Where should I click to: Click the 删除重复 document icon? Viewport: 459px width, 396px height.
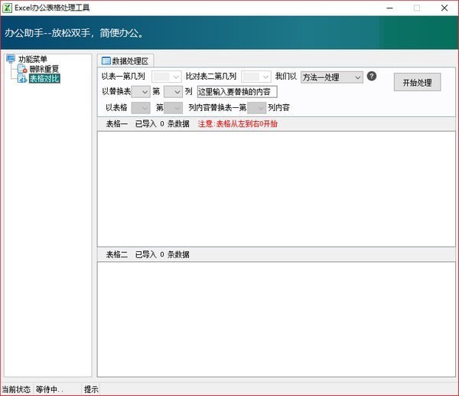coord(22,69)
